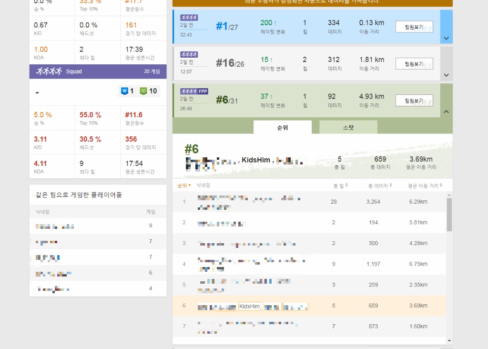Expand the #1 match card chevron
This screenshot has height=349, width=488.
tap(446, 37)
